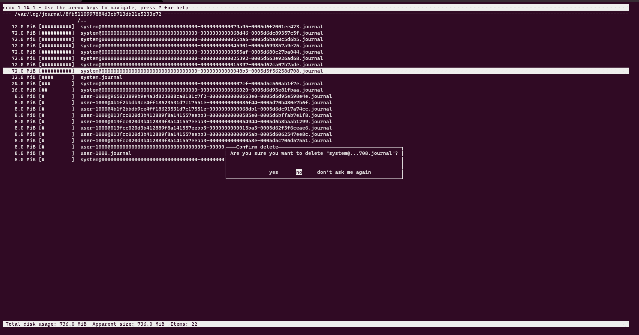Click the Total disk usage status bar
The height and width of the screenshot is (335, 639).
[47, 324]
